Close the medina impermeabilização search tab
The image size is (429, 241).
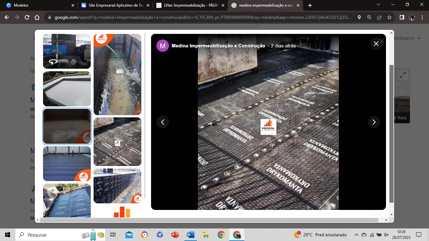298,5
